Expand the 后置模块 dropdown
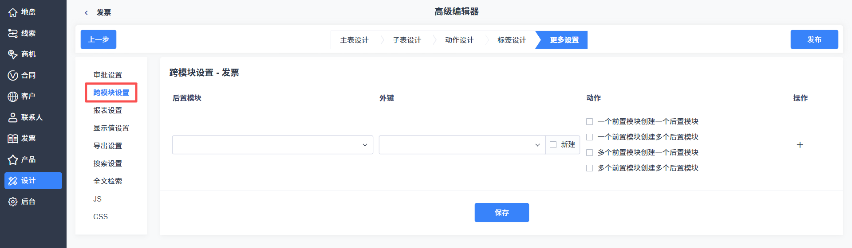Image resolution: width=852 pixels, height=248 pixels. click(272, 145)
